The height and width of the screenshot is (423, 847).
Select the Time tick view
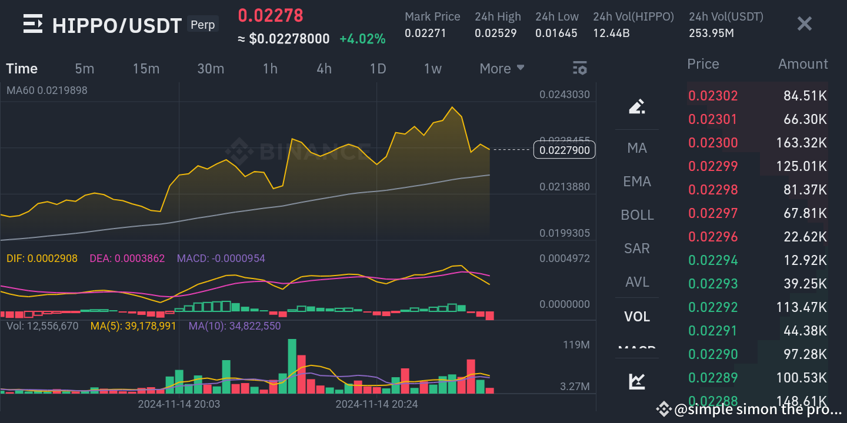pos(21,68)
